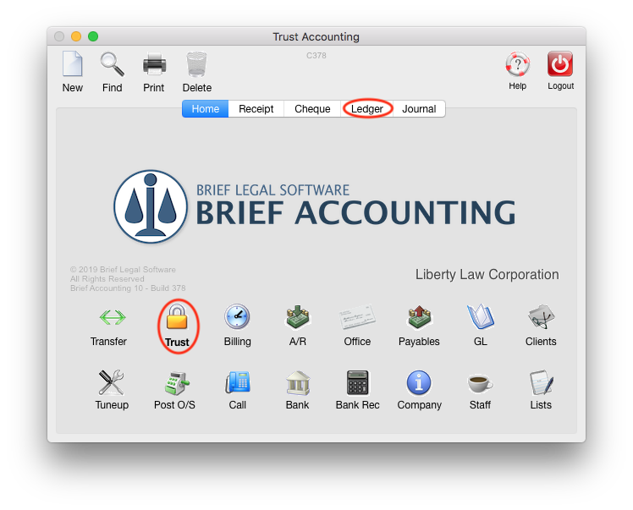This screenshot has height=510, width=633.
Task: Switch to the Journal tab
Action: coord(419,109)
